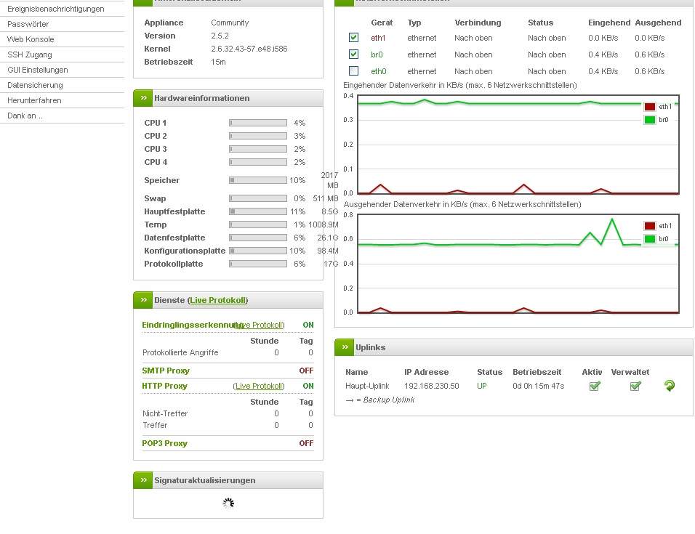Image resolution: width=695 pixels, height=534 pixels.
Task: Click the green br0 legend icon in outgoing chart
Action: pyautogui.click(x=649, y=239)
